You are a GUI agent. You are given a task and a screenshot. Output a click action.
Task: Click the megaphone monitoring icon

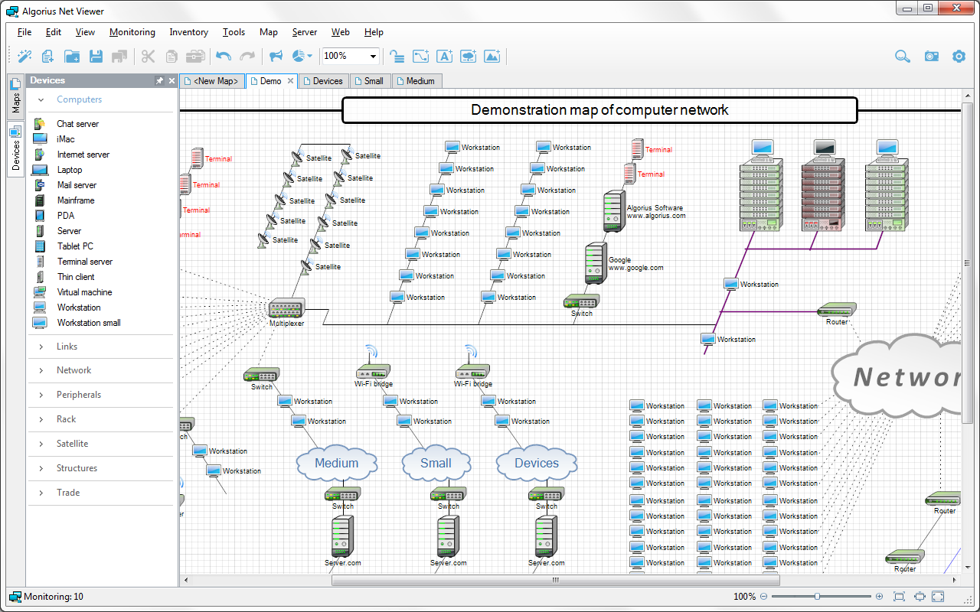[x=276, y=56]
